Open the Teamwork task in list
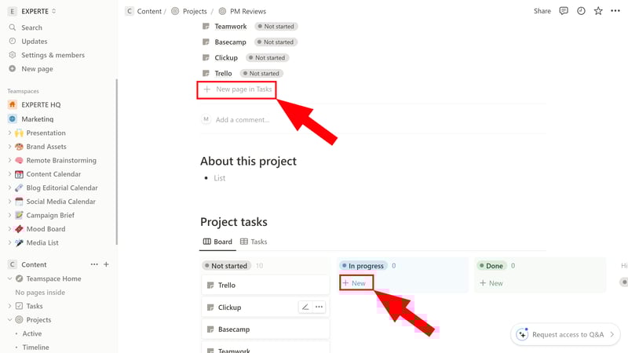 [230, 27]
